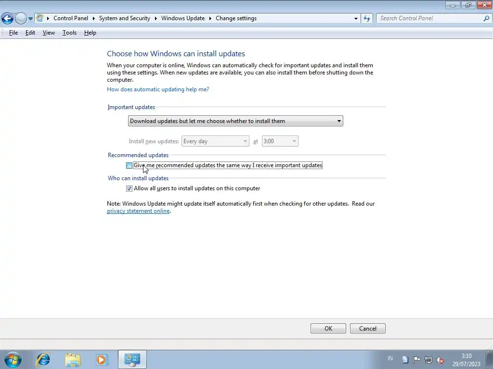
Task: Open the Edit menu
Action: tap(30, 33)
